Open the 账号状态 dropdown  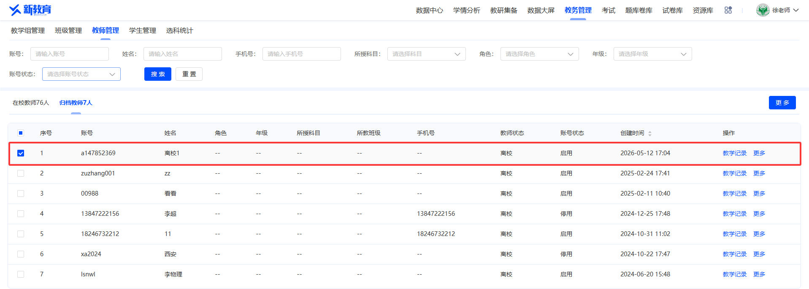point(81,74)
